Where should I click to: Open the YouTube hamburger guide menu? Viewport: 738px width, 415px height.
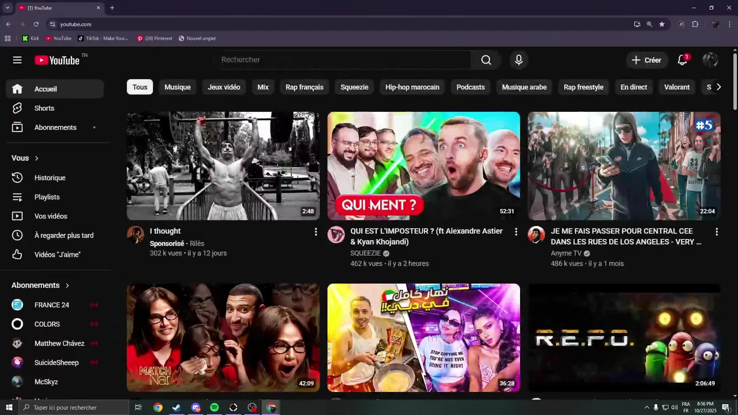(17, 60)
